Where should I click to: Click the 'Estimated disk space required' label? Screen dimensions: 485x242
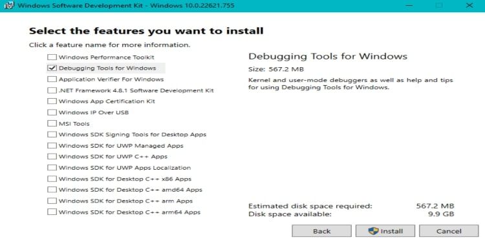tap(310, 206)
